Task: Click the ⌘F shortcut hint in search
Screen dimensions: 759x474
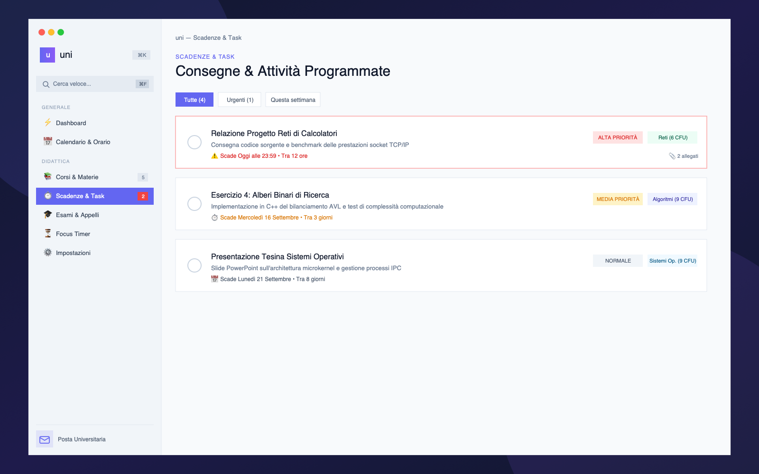Action: (x=142, y=84)
